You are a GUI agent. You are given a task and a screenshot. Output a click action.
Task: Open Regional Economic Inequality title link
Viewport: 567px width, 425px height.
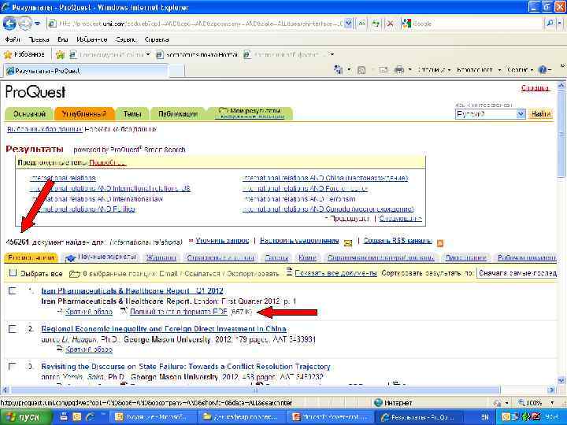[x=164, y=328]
